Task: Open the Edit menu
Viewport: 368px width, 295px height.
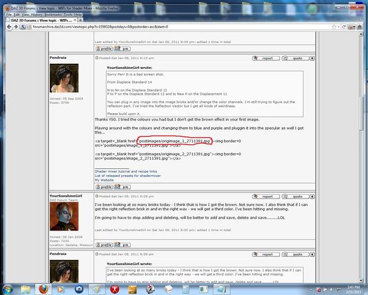Action: point(17,15)
